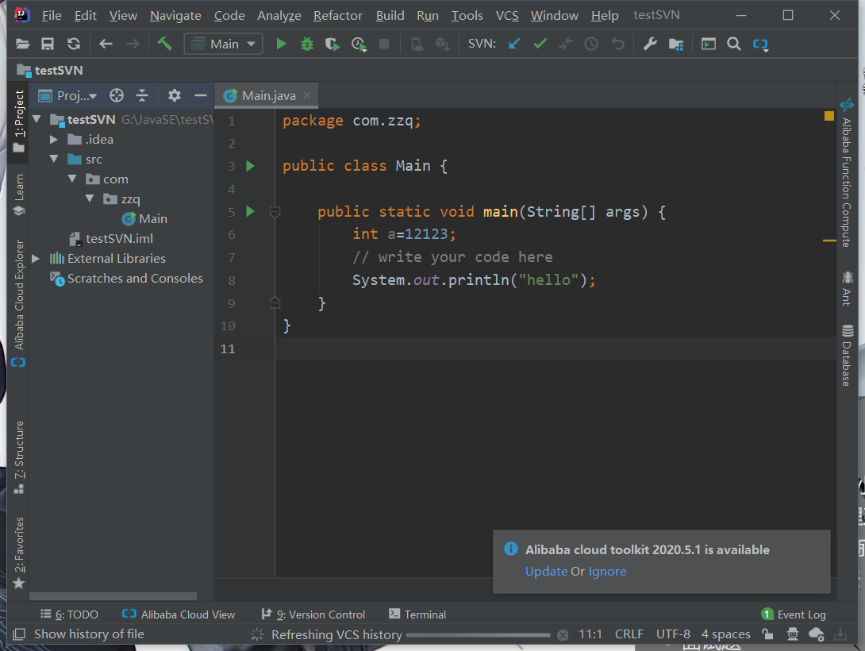
Task: Click the Build project hammer icon
Action: coord(164,44)
